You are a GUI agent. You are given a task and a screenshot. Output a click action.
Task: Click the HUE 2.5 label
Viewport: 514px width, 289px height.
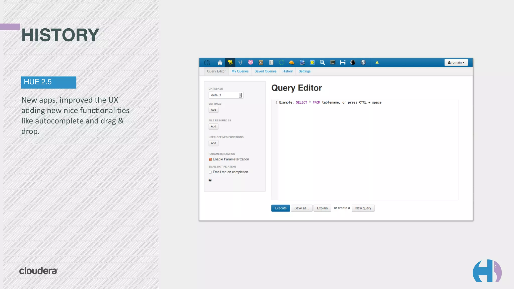point(49,82)
